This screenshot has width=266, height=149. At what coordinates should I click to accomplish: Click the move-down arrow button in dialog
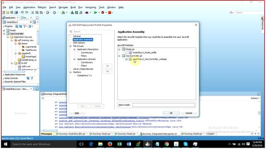coord(107,71)
